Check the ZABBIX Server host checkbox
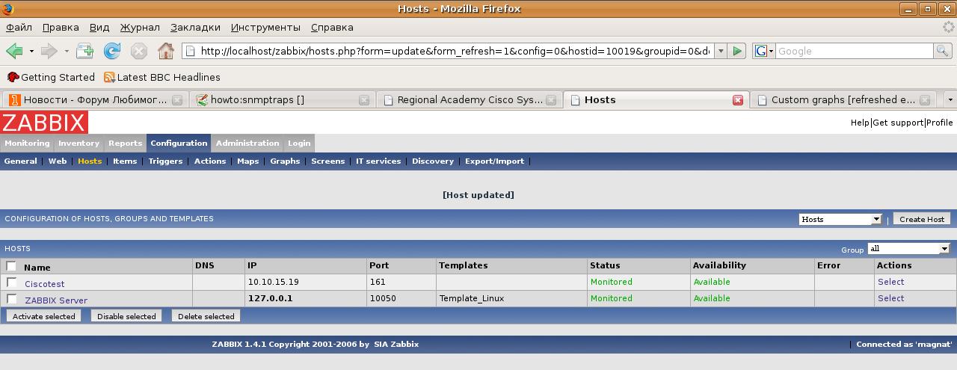 pyautogui.click(x=11, y=299)
